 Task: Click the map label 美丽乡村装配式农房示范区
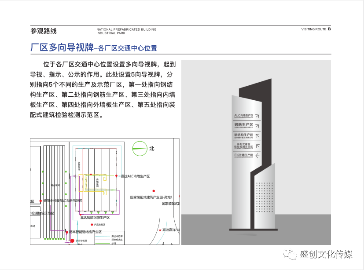point(63,201)
